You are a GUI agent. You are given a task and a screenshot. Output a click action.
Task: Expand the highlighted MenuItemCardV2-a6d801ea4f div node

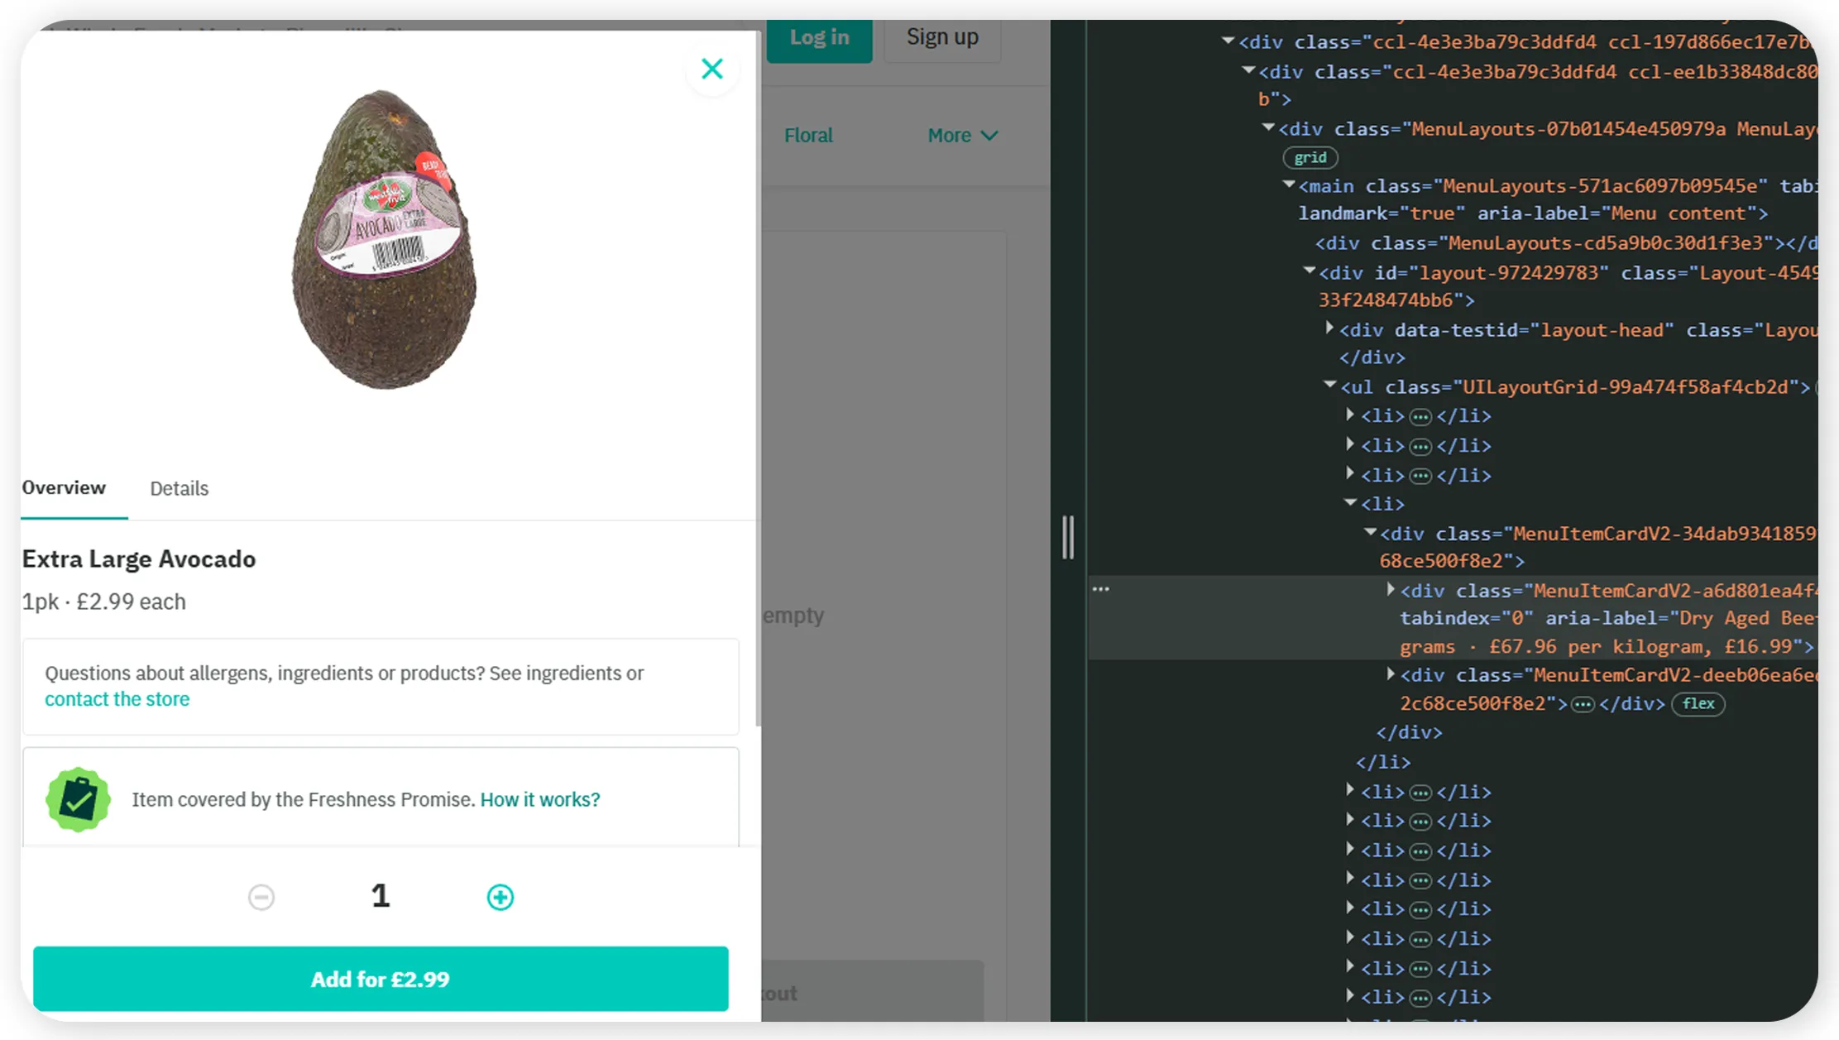click(1390, 590)
